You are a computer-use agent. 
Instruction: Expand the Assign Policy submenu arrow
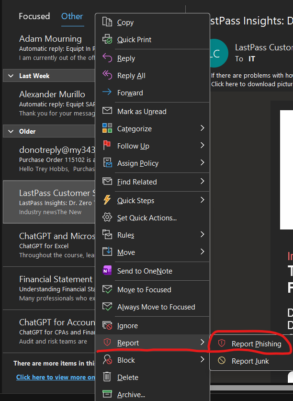[x=202, y=162]
